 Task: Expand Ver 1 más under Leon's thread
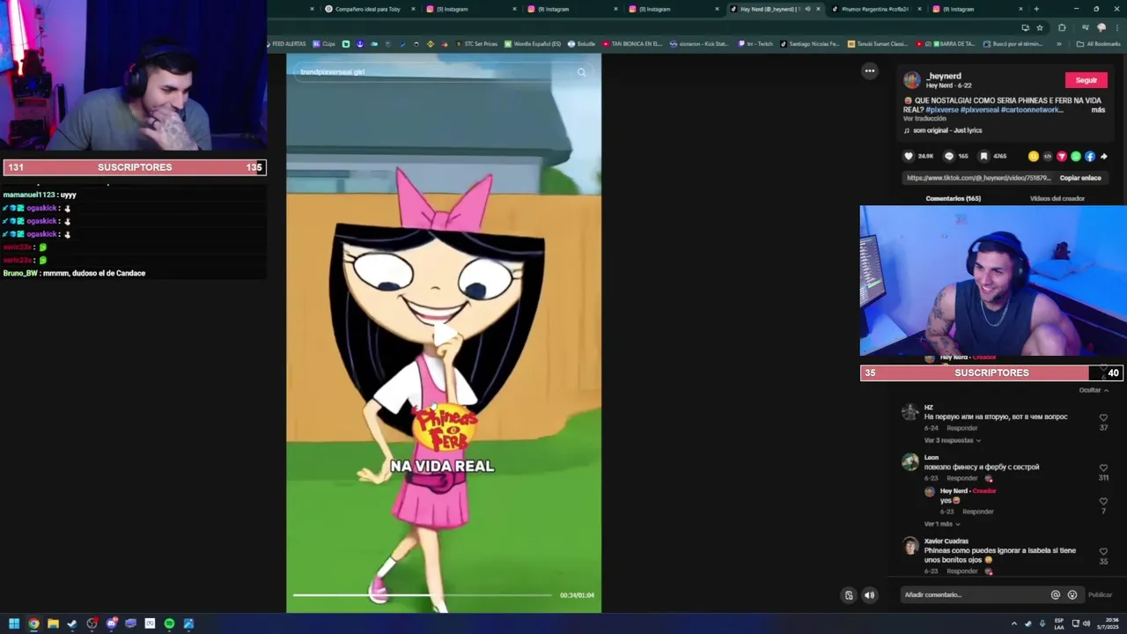coord(941,524)
